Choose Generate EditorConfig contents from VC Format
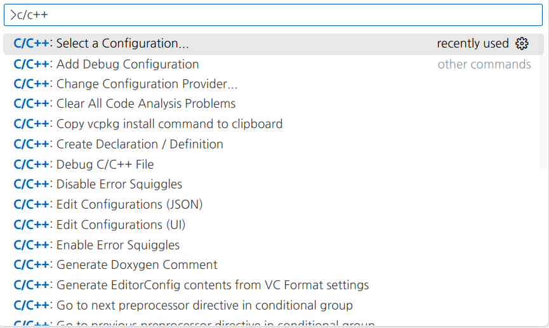This screenshot has height=328, width=549. tap(213, 285)
